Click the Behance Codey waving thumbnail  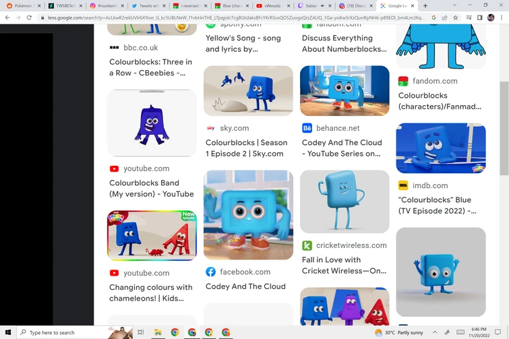tap(345, 91)
